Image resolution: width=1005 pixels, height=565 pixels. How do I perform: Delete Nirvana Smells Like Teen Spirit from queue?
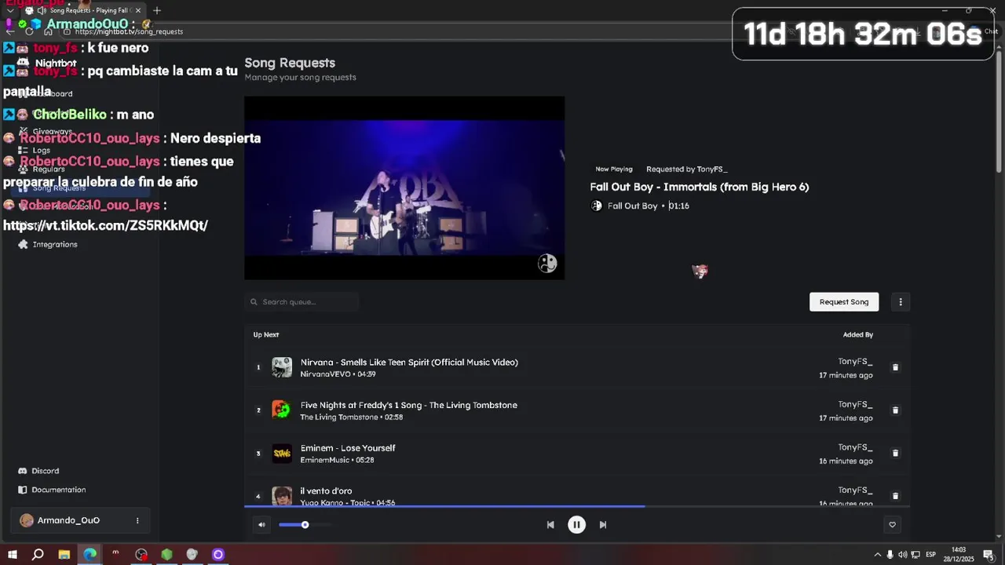(x=895, y=367)
